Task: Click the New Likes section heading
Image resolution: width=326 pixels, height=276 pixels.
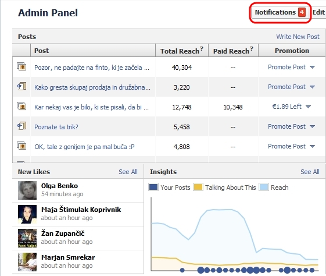Action: tap(34, 172)
